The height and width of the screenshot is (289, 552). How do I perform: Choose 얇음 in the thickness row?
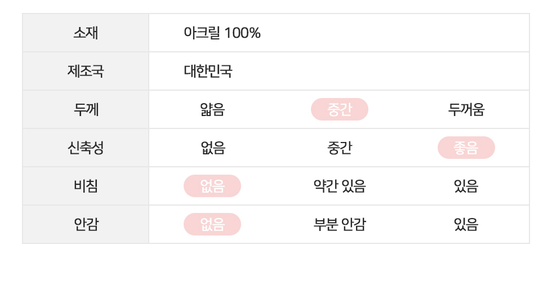(212, 110)
